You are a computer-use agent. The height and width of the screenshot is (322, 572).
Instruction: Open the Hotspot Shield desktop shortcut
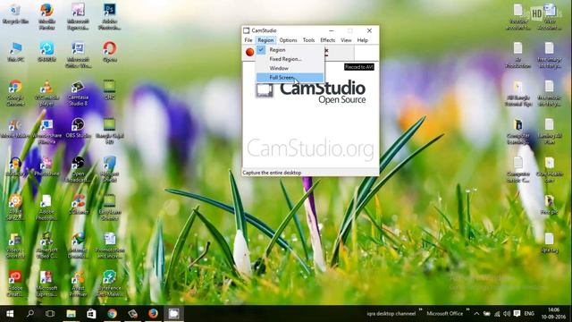click(109, 169)
